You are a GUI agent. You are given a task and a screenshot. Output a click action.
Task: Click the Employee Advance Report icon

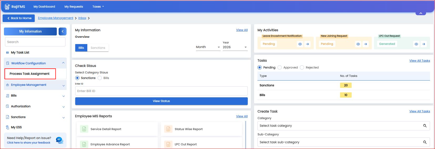click(x=84, y=144)
